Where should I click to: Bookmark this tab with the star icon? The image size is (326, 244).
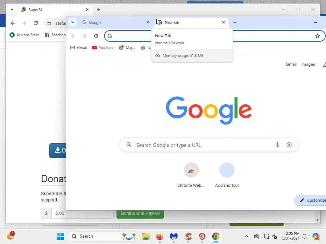point(317,36)
